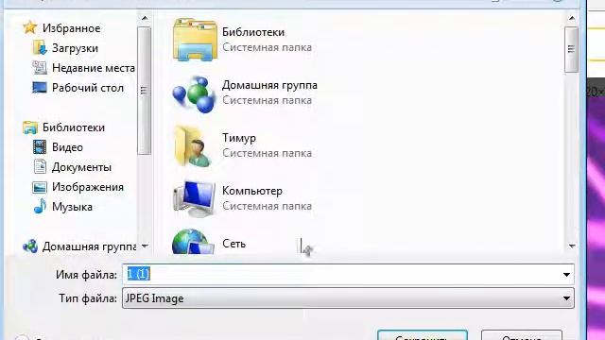Click the navigation pane scrollbar thumb
The width and height of the screenshot is (605, 340).
coord(145,91)
